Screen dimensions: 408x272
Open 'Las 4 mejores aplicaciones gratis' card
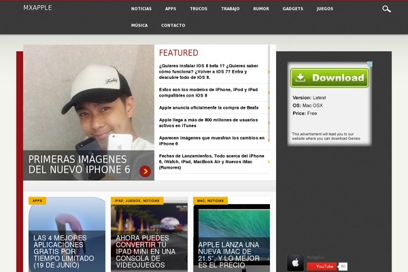[x=64, y=252]
